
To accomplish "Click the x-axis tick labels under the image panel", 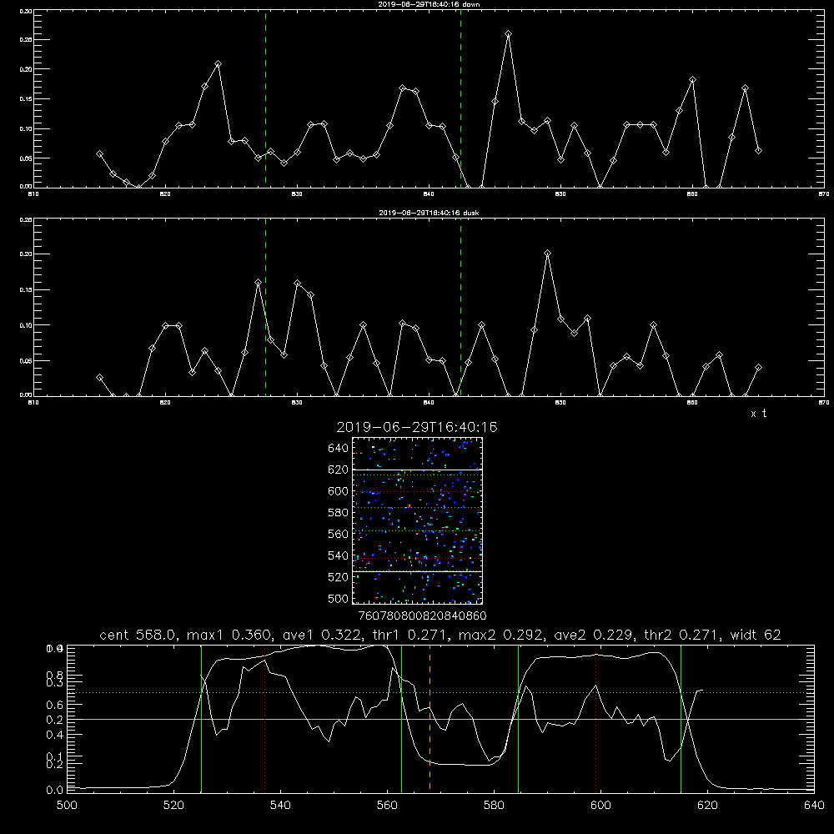I will [x=422, y=616].
